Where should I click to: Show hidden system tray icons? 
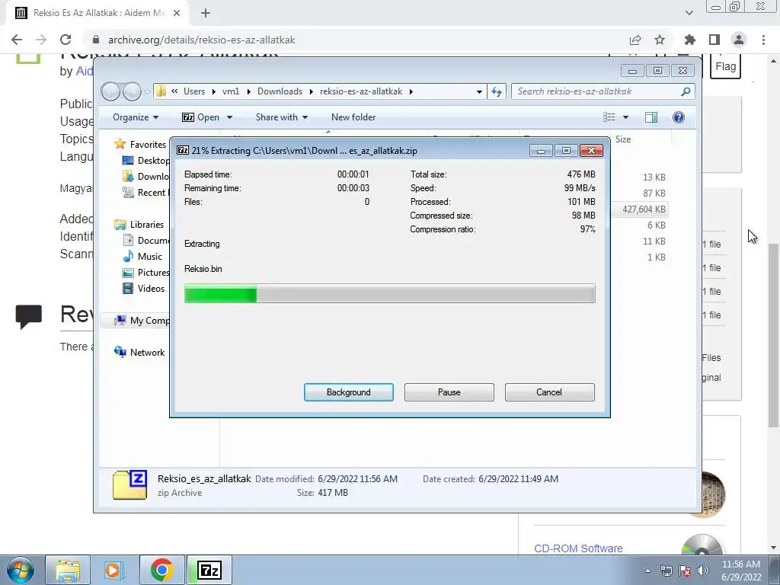pyautogui.click(x=647, y=571)
